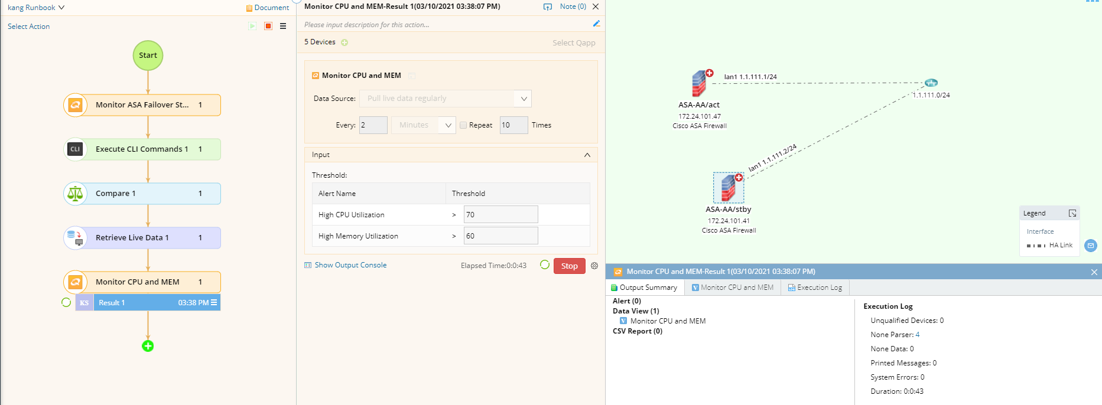Open the runbook hamburger menu
The width and height of the screenshot is (1102, 405).
(283, 26)
